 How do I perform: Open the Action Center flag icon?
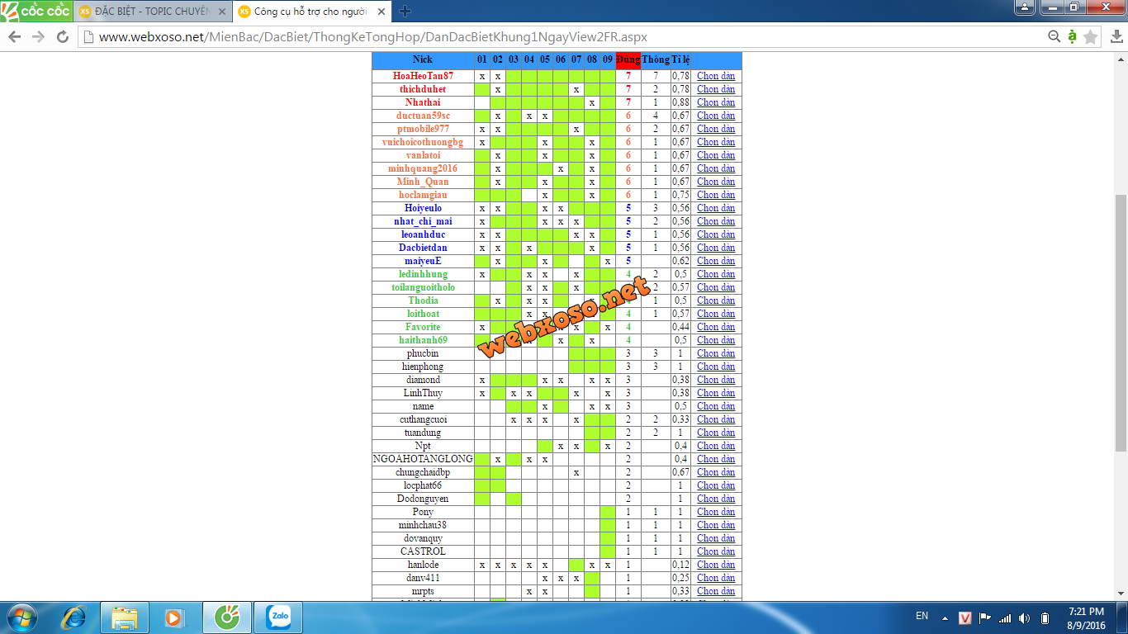click(985, 617)
